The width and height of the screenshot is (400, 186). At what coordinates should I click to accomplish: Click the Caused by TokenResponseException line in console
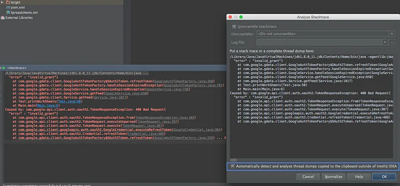[86, 109]
